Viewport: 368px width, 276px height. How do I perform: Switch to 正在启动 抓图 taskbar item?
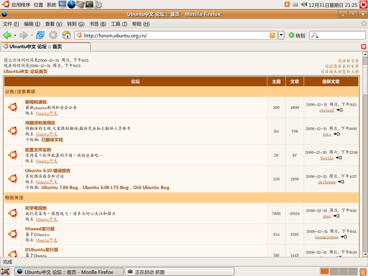[x=180, y=272]
